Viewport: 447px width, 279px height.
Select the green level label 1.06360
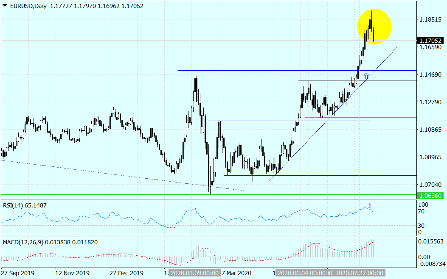430,196
